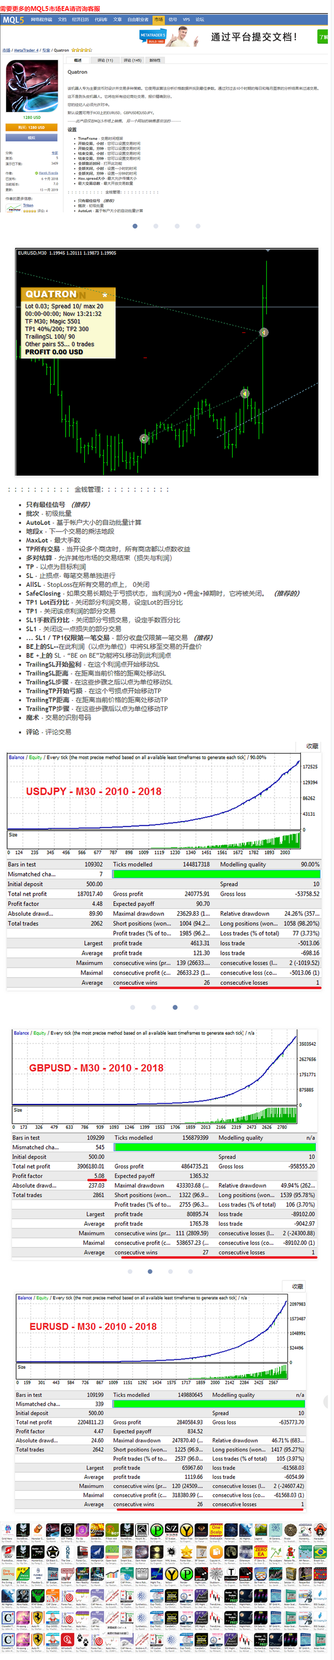Viewport: 334px width, 1660px height.
Task: Click the MQL5 logo
Action: (13, 19)
